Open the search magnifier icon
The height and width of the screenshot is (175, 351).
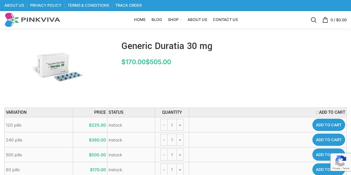tap(314, 20)
